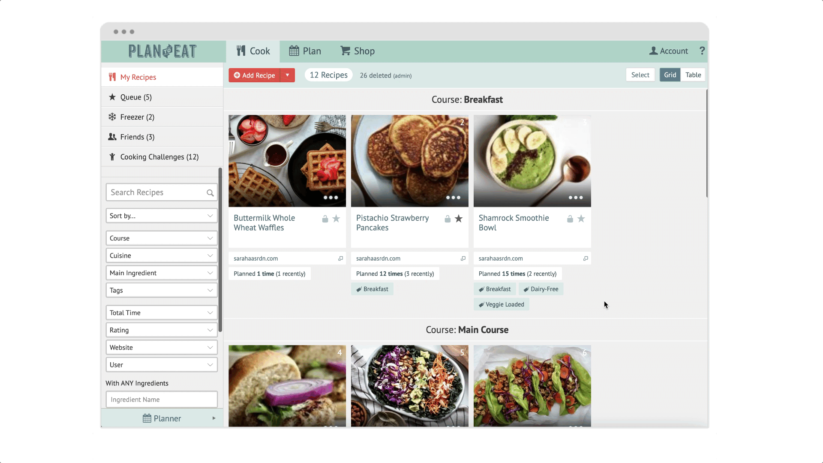Click the sidebar filters scrollbar
Screen dimensions: 823x463
point(220,250)
